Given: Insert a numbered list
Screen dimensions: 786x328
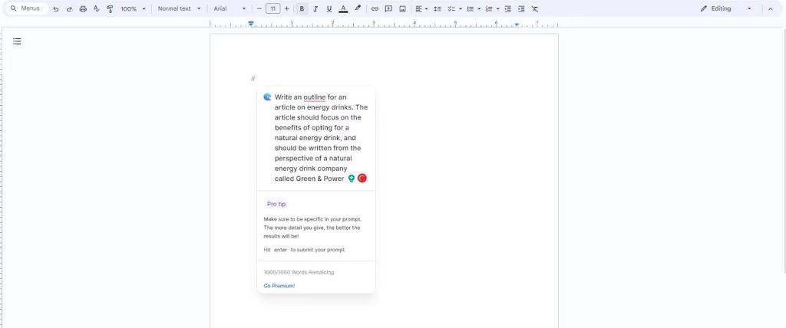Looking at the screenshot, I should (x=489, y=9).
